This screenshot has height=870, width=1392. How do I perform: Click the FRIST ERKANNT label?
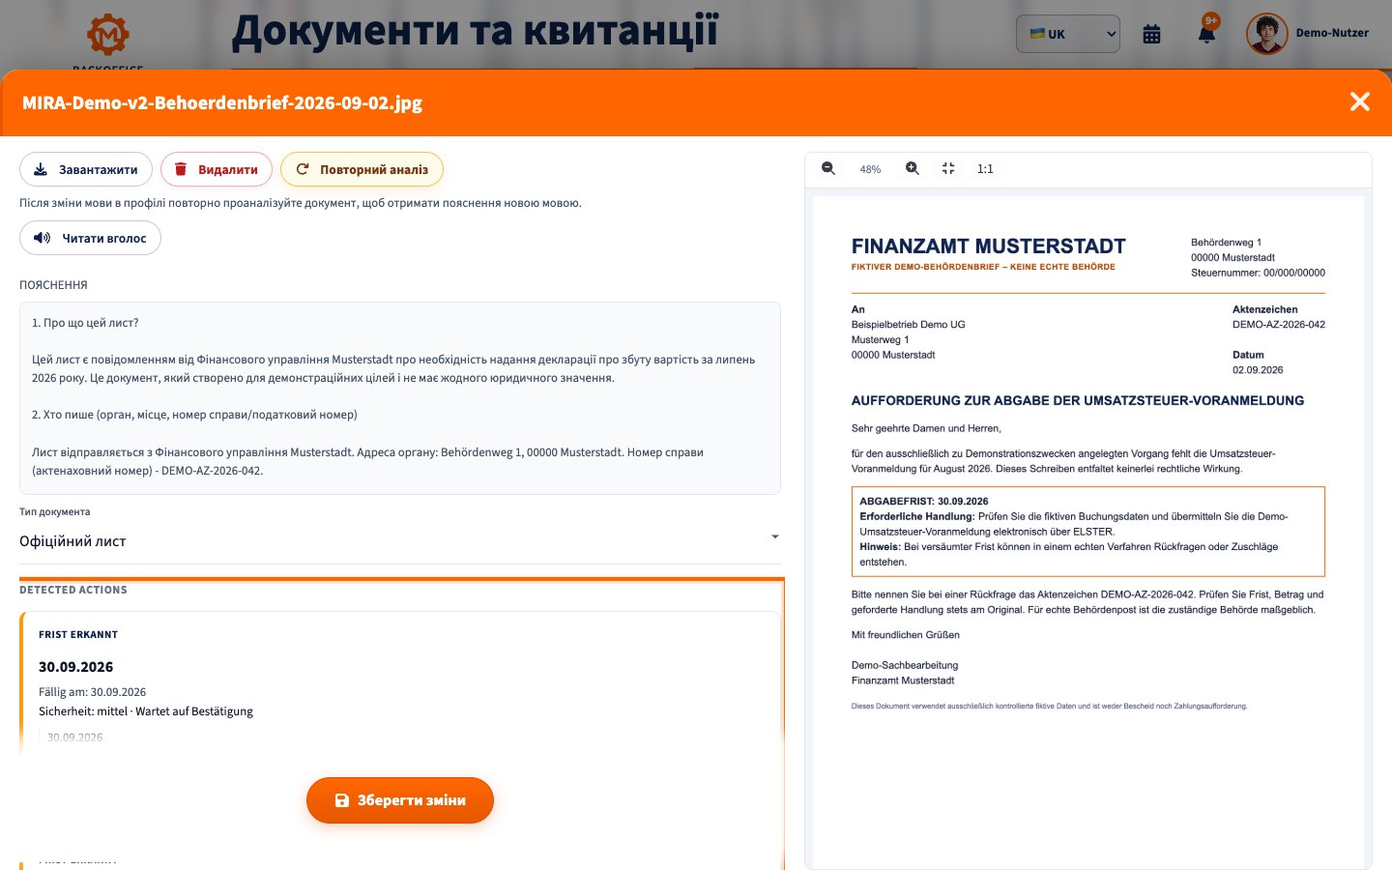click(78, 635)
